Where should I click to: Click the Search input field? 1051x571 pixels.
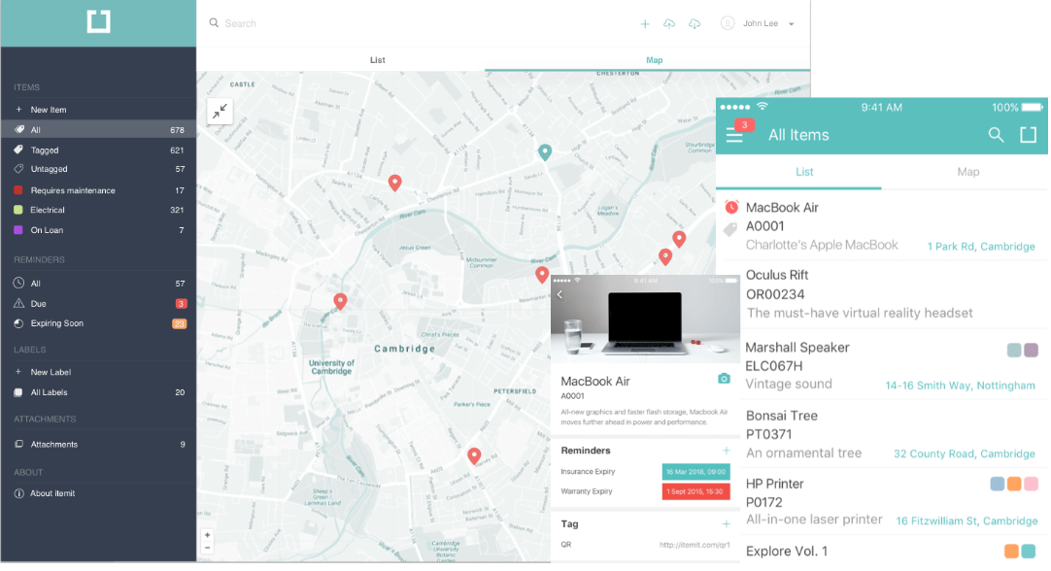coord(416,23)
